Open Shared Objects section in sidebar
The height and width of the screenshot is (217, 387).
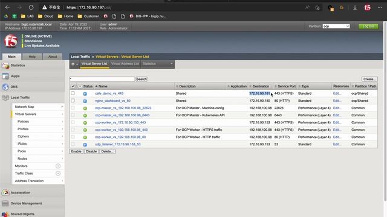coord(22,214)
